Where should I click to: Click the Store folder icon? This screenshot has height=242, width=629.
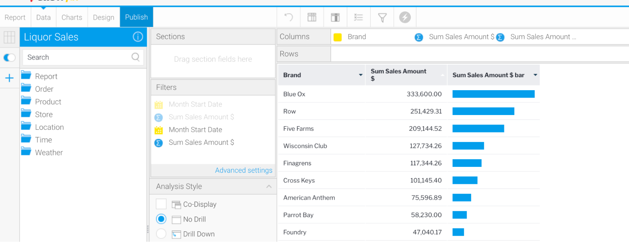tap(26, 113)
